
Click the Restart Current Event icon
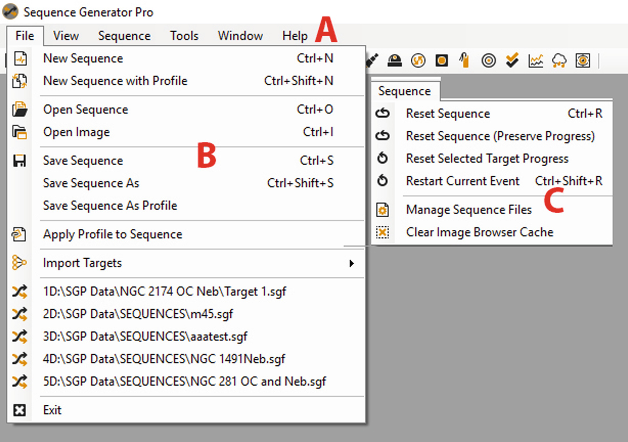(382, 181)
